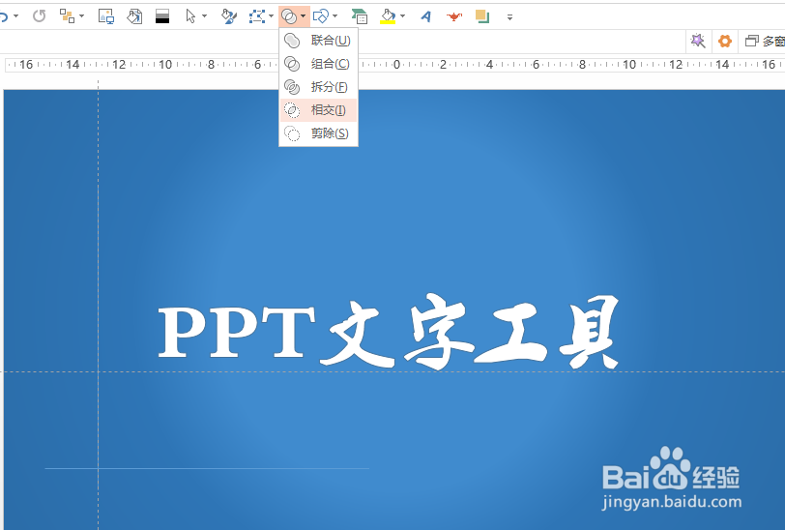785x530 pixels.
Task: Select the PPT文字工具 title text on slide
Action: 389,332
